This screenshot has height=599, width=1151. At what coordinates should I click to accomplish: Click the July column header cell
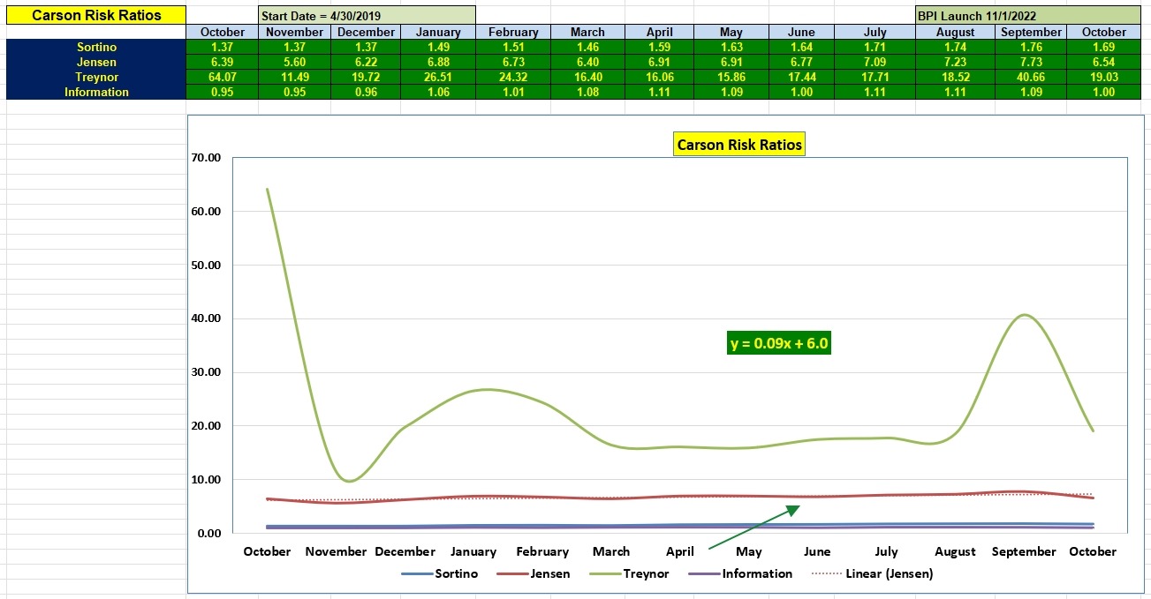pos(876,32)
